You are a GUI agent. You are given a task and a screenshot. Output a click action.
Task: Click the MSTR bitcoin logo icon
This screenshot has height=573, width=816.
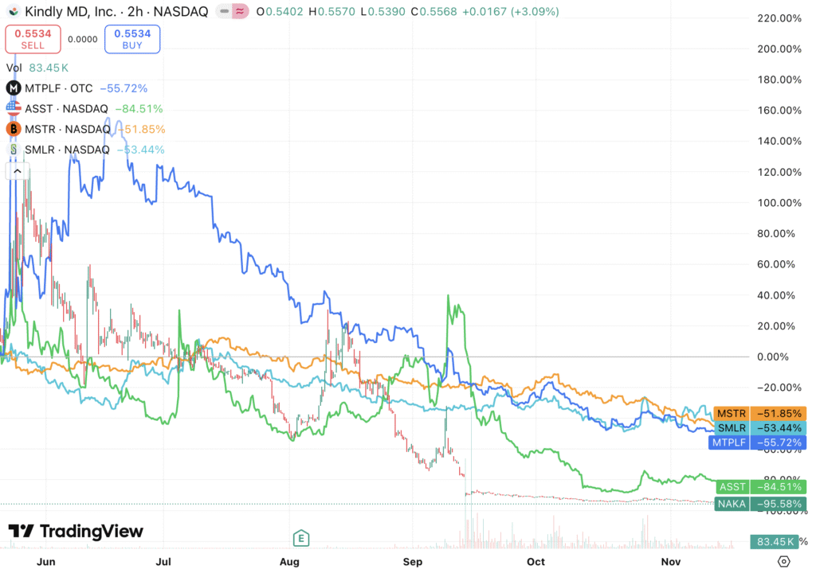[x=14, y=129]
